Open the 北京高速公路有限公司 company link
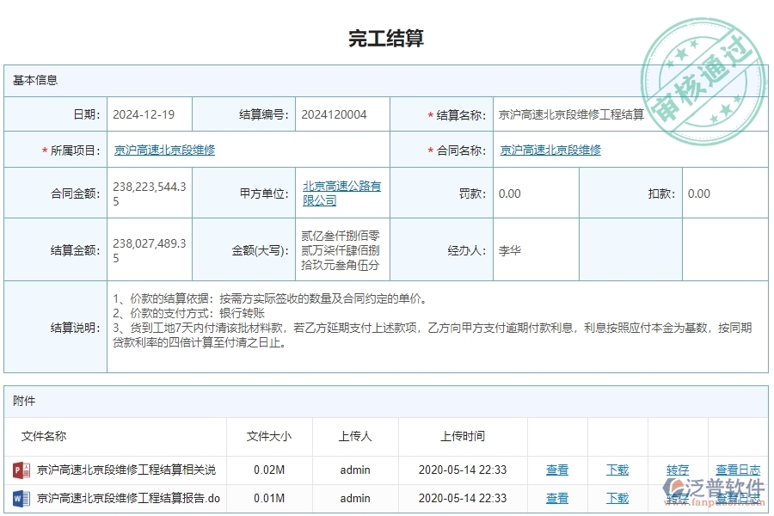This screenshot has width=774, height=516. click(x=343, y=193)
